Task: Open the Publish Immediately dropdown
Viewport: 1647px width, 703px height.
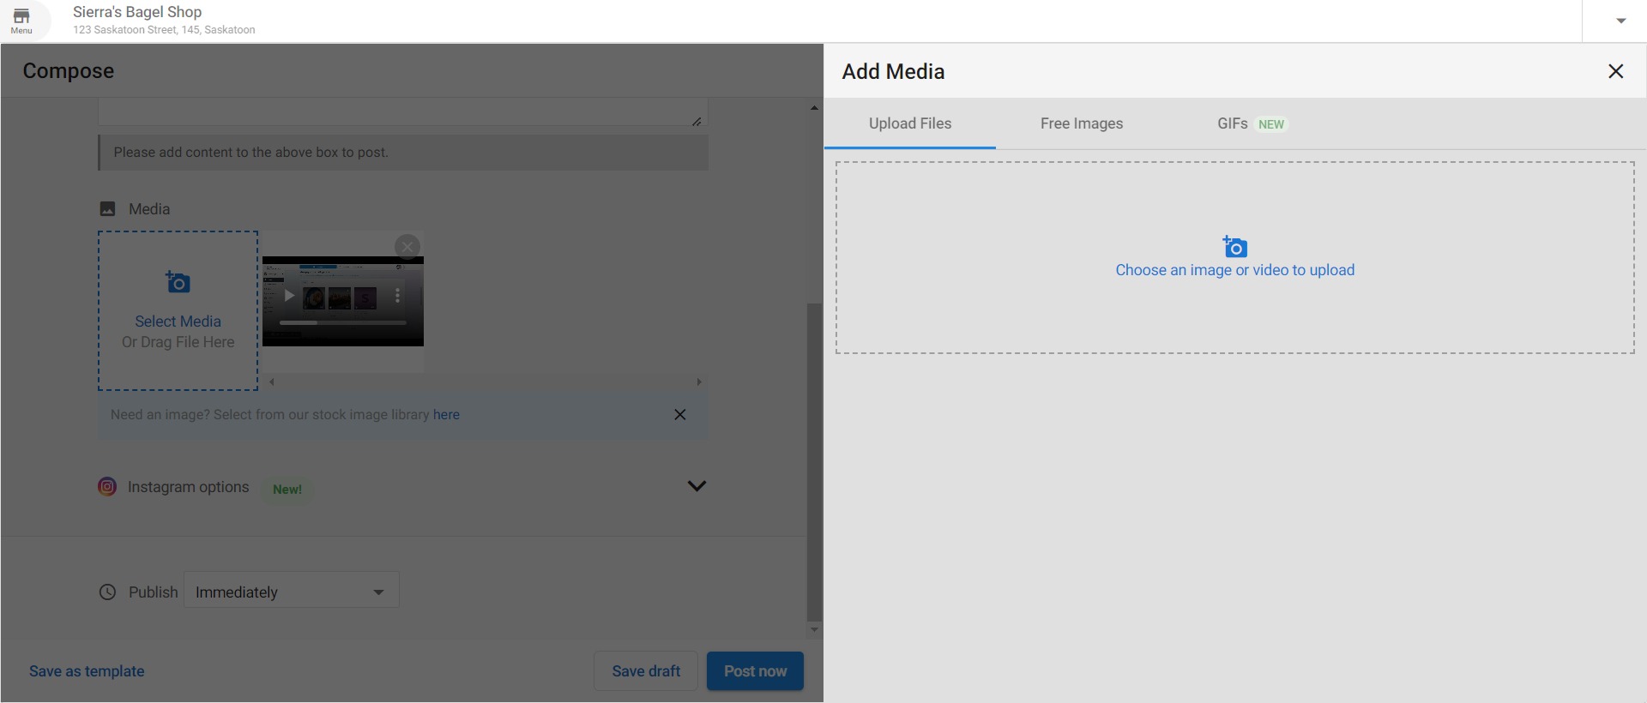Action: tap(292, 590)
